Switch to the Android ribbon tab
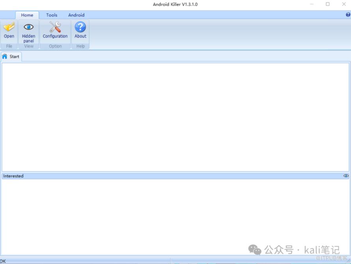 click(x=77, y=15)
